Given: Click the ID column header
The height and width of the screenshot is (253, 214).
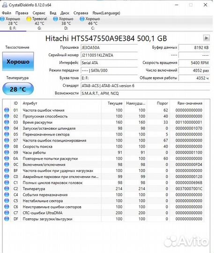Looking at the screenshot, I should (15, 103).
